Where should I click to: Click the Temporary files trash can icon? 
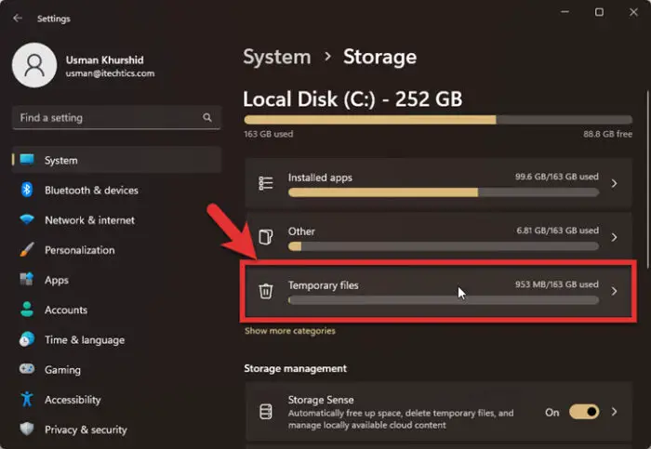pos(266,291)
